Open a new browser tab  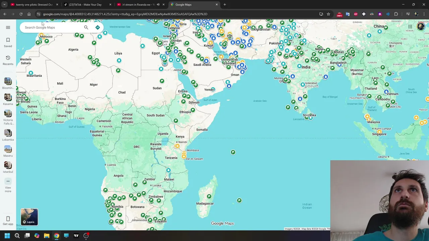225,5
